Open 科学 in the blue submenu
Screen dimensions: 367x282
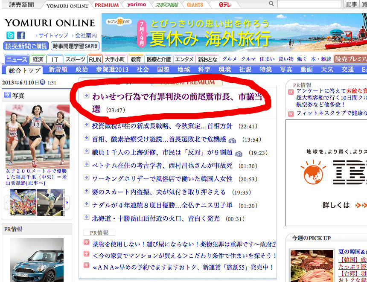204,70
